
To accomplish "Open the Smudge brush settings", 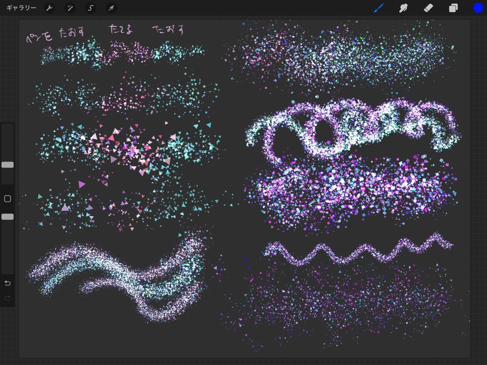I will (x=403, y=8).
